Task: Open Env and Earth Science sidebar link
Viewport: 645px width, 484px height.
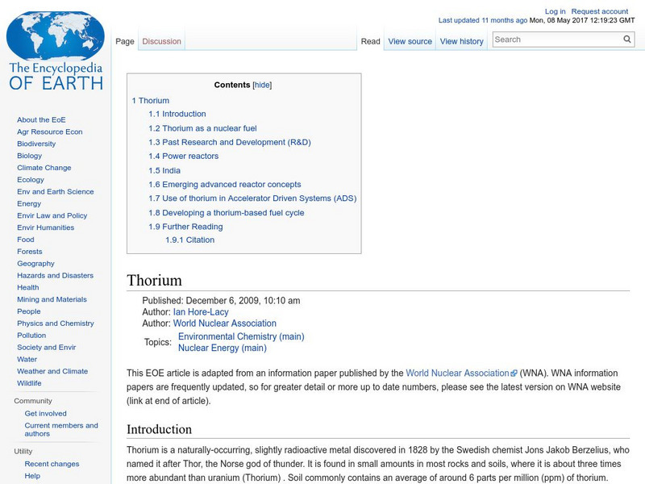Action: pyautogui.click(x=56, y=191)
